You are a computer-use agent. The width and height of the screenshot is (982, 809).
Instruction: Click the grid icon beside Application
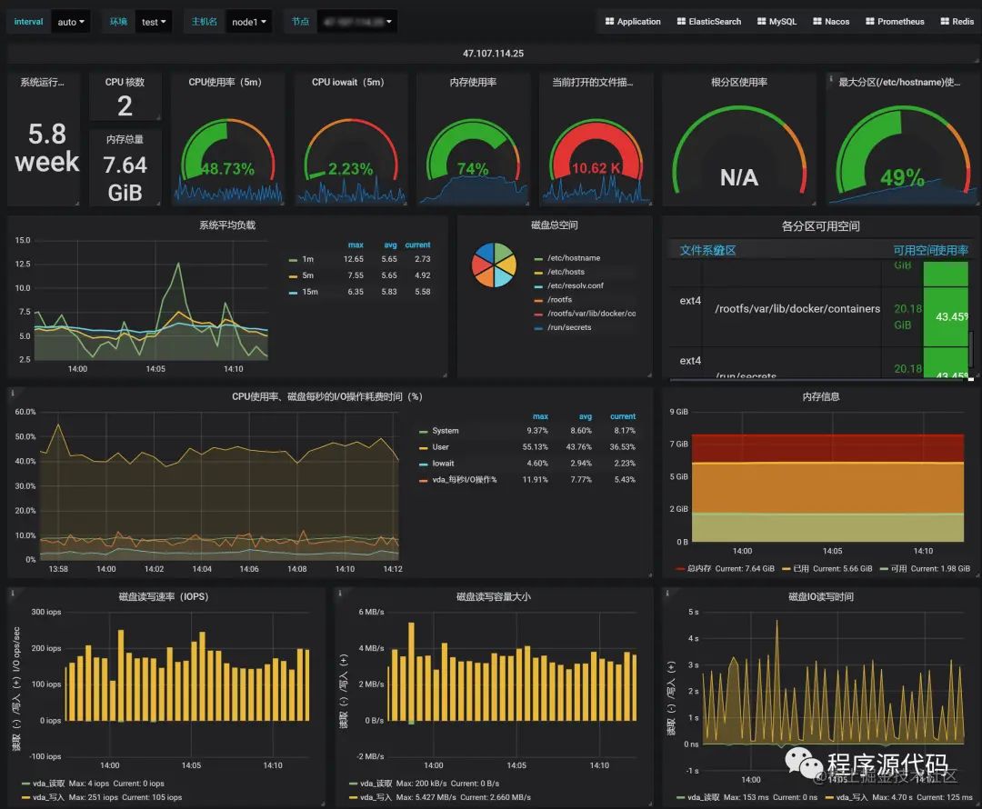click(609, 21)
